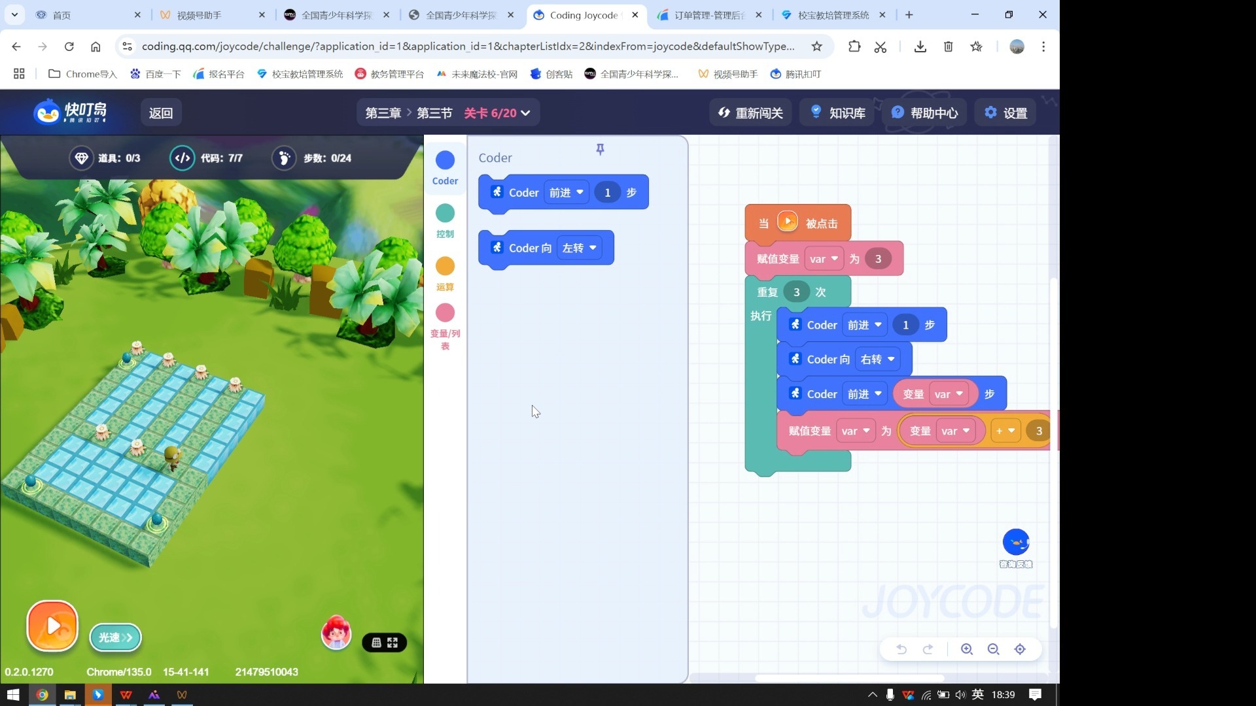1256x706 pixels.
Task: Select the 控制 control block category
Action: pos(445,221)
